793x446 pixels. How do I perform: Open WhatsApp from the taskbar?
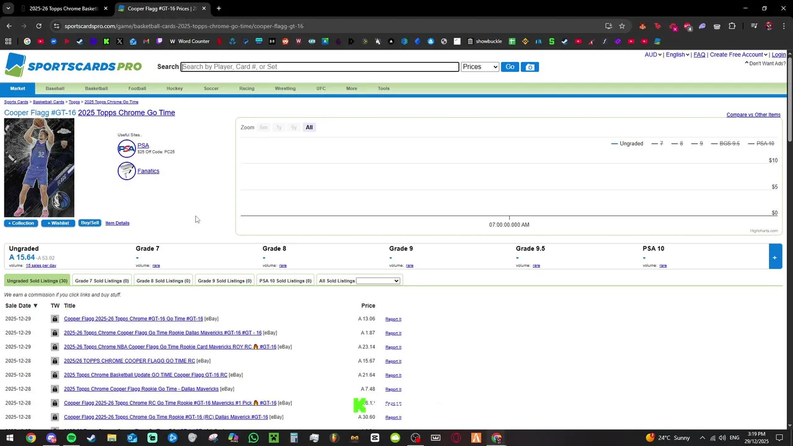[253, 438]
